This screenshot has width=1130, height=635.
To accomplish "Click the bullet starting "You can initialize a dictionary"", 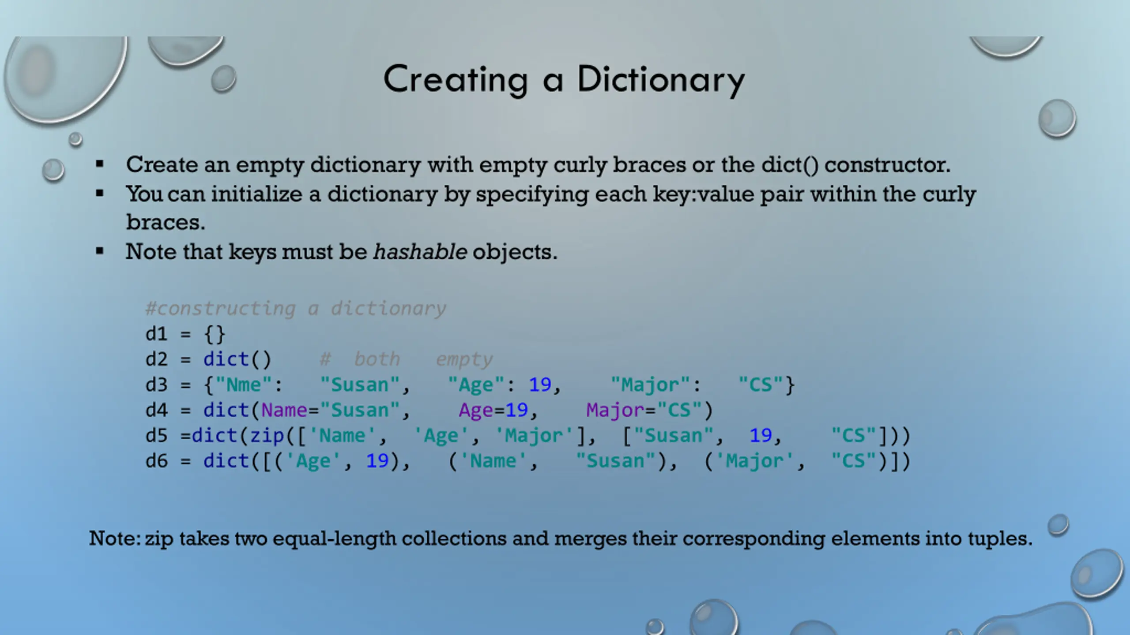I will click(x=551, y=208).
